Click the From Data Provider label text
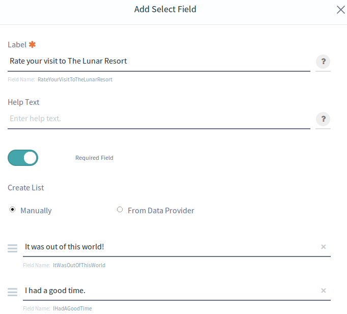Image resolution: width=347 pixels, height=314 pixels. point(161,211)
